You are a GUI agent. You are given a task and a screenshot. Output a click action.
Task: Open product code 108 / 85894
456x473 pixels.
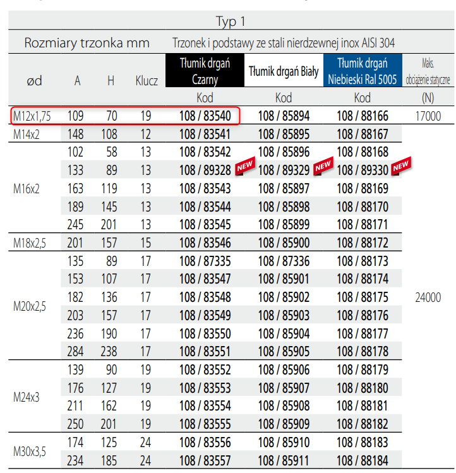pos(284,116)
